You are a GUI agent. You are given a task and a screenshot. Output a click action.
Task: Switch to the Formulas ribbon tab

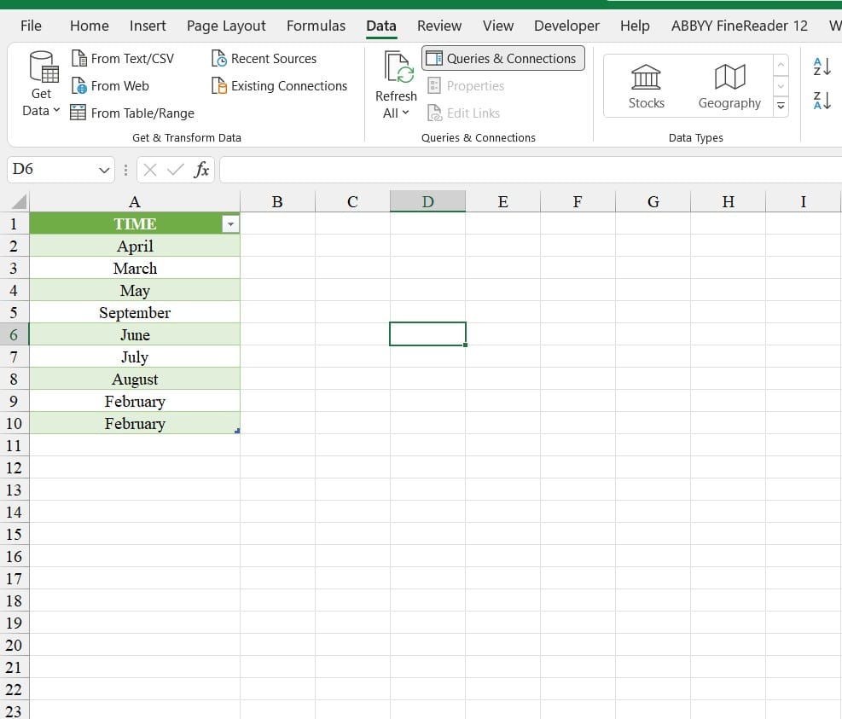coord(316,26)
